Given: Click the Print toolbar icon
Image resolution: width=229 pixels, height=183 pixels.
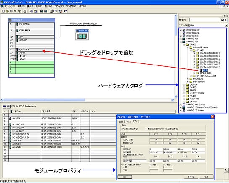Looking at the screenshot, I should coord(25,11).
